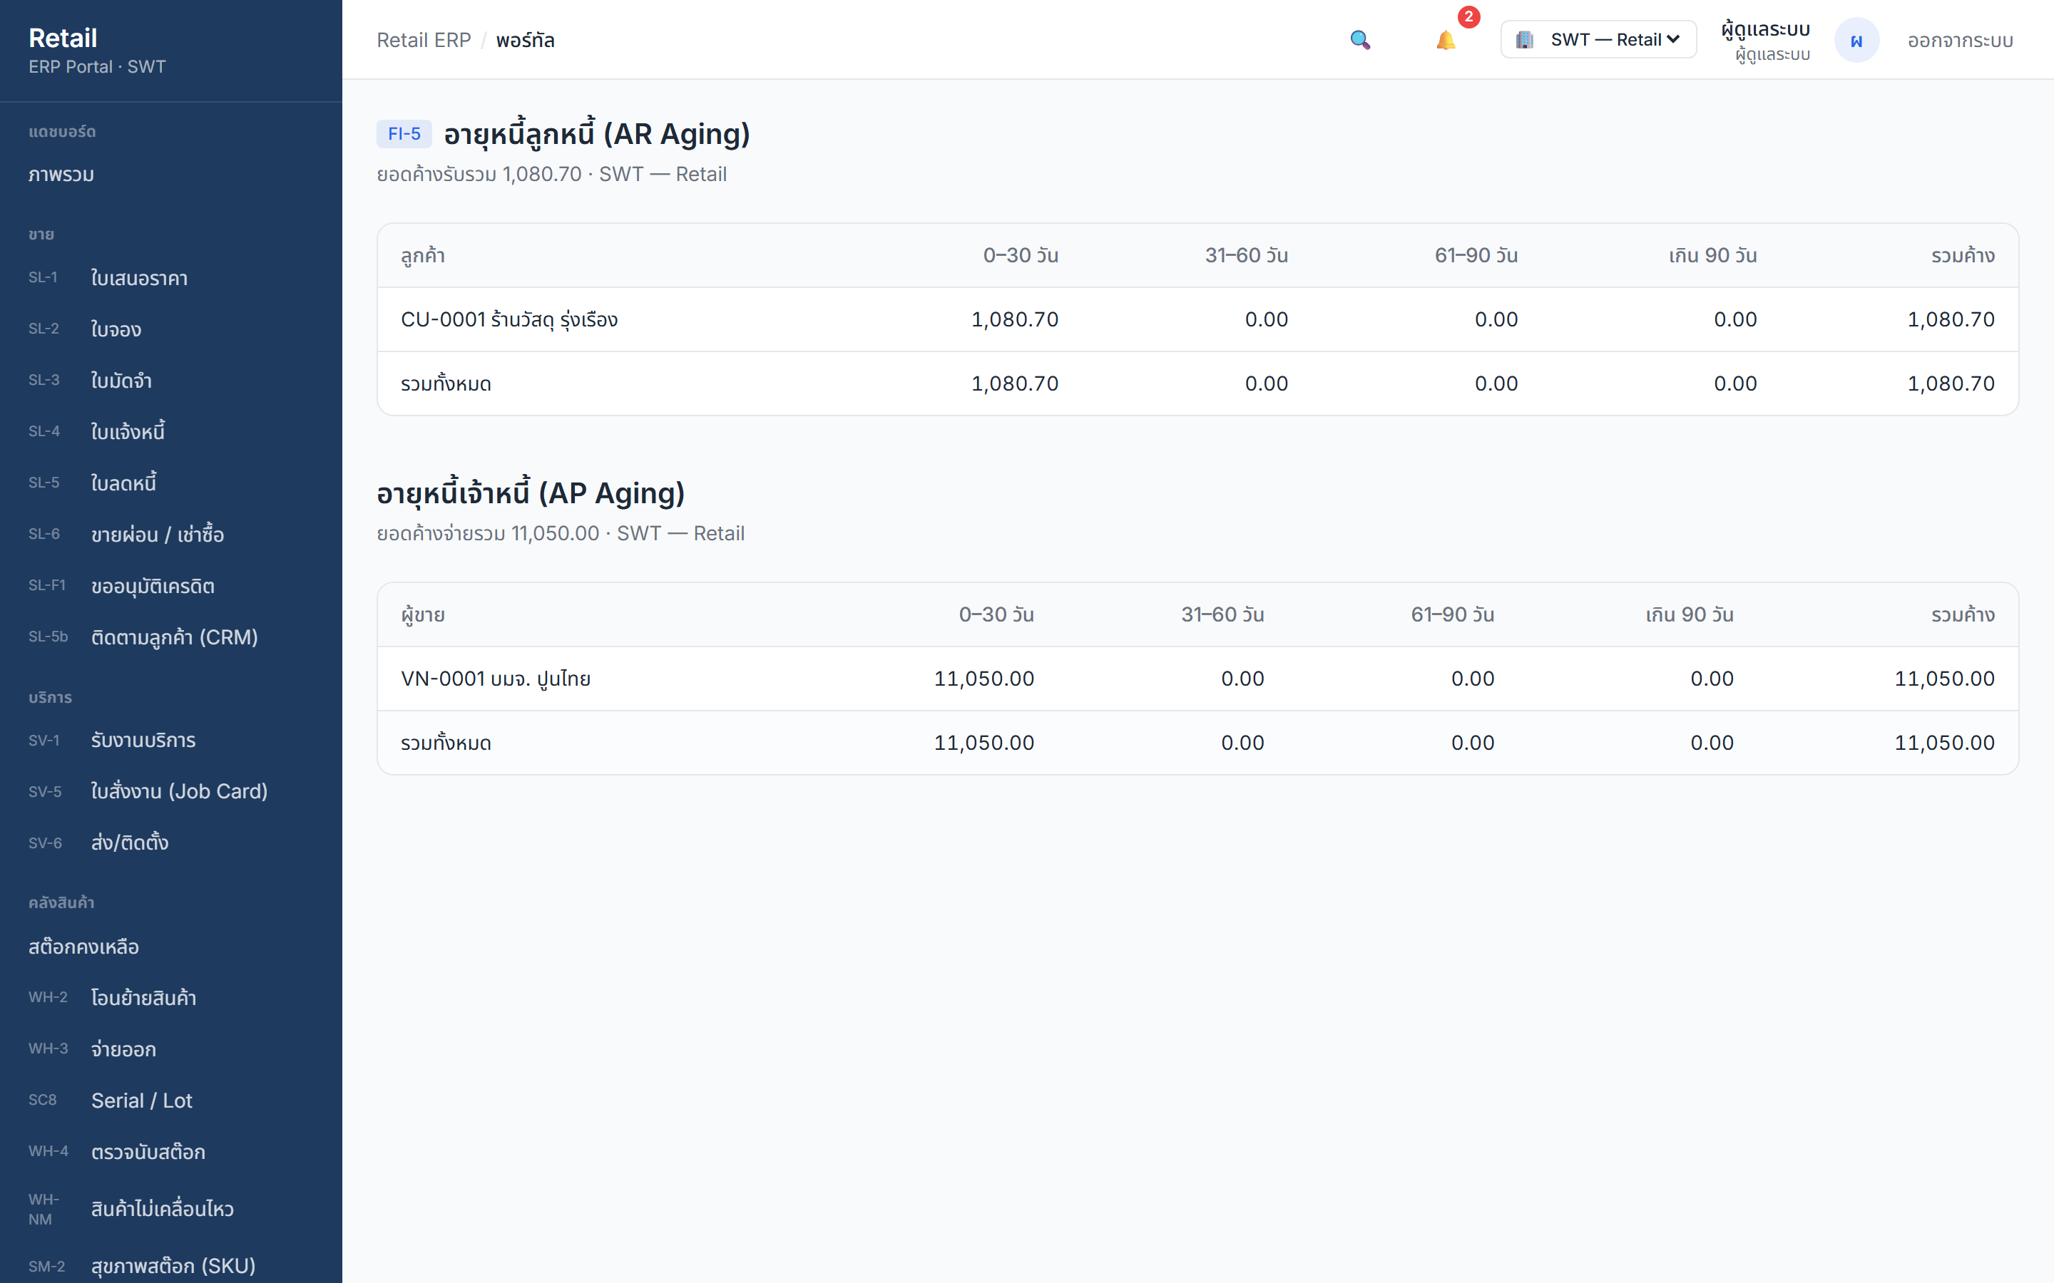Click customer row CU-0001 ร้านวัสดุ รุ่งเรือง
Image resolution: width=2054 pixels, height=1283 pixels.
(x=1197, y=319)
